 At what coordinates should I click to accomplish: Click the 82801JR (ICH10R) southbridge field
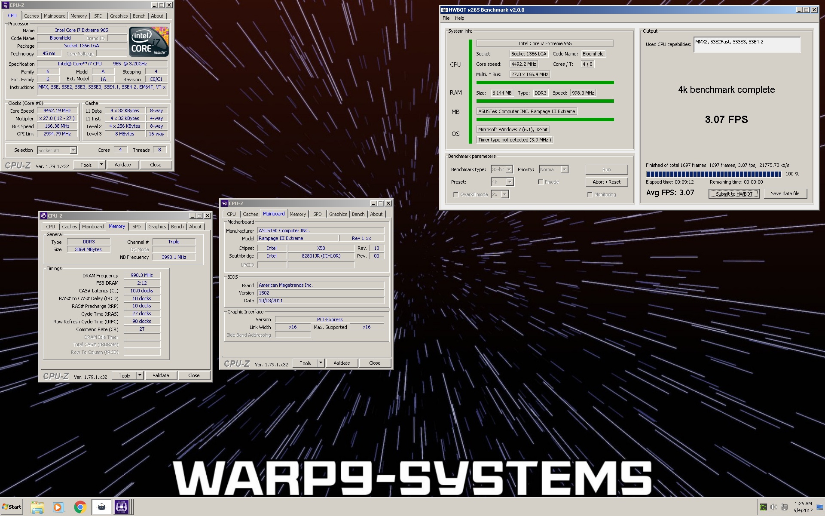click(321, 256)
